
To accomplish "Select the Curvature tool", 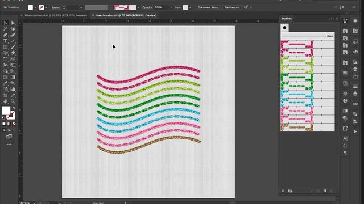I will point(13,35).
